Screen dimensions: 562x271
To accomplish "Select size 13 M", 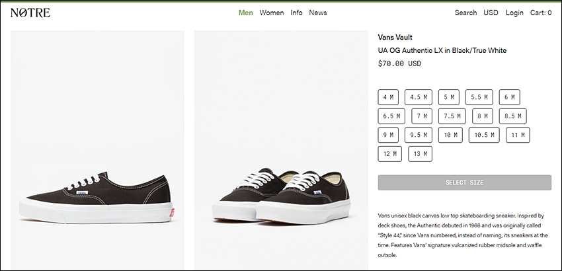I will [x=420, y=154].
